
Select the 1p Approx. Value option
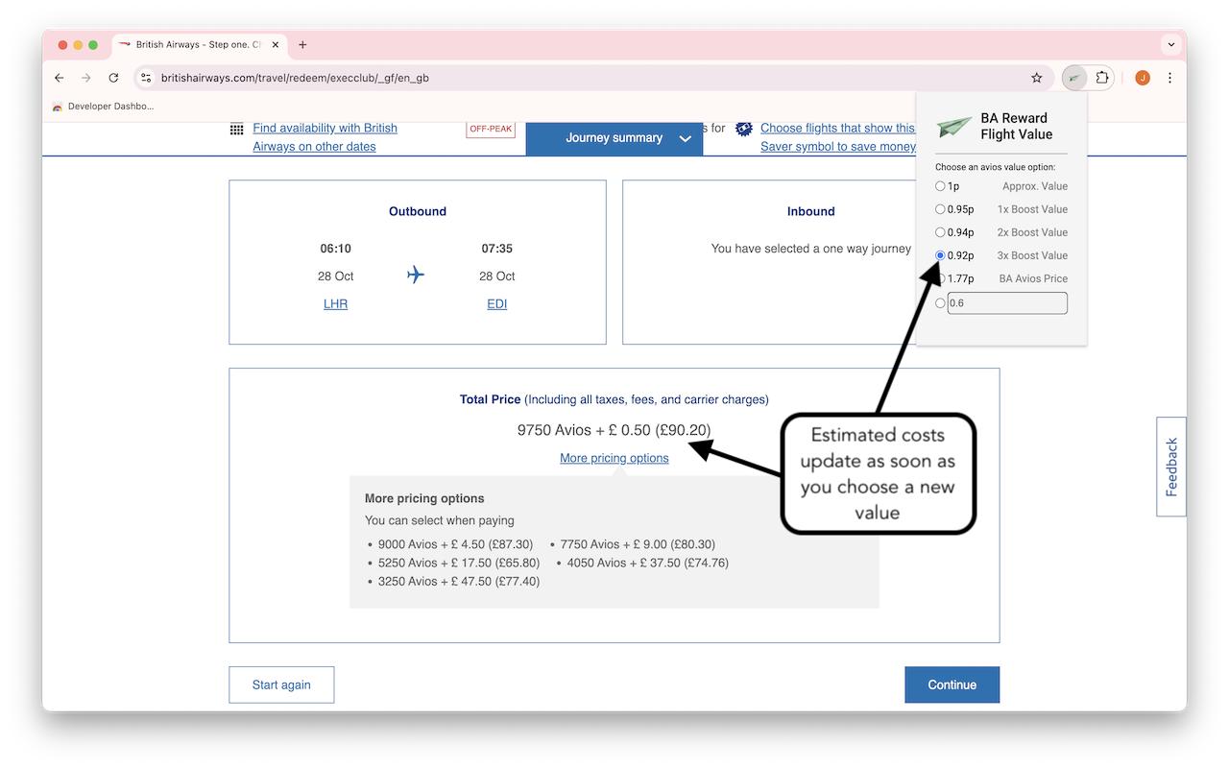pyautogui.click(x=940, y=186)
